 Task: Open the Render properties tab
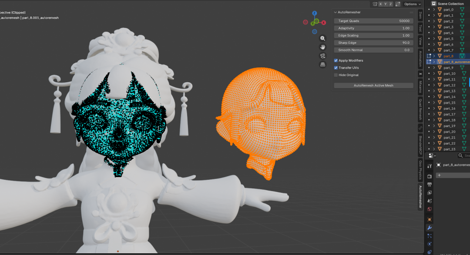click(429, 176)
